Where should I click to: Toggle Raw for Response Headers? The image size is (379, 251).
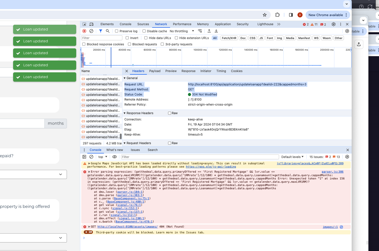[x=170, y=113]
